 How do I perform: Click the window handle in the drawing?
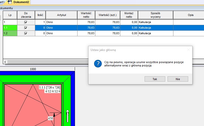click(68, 116)
